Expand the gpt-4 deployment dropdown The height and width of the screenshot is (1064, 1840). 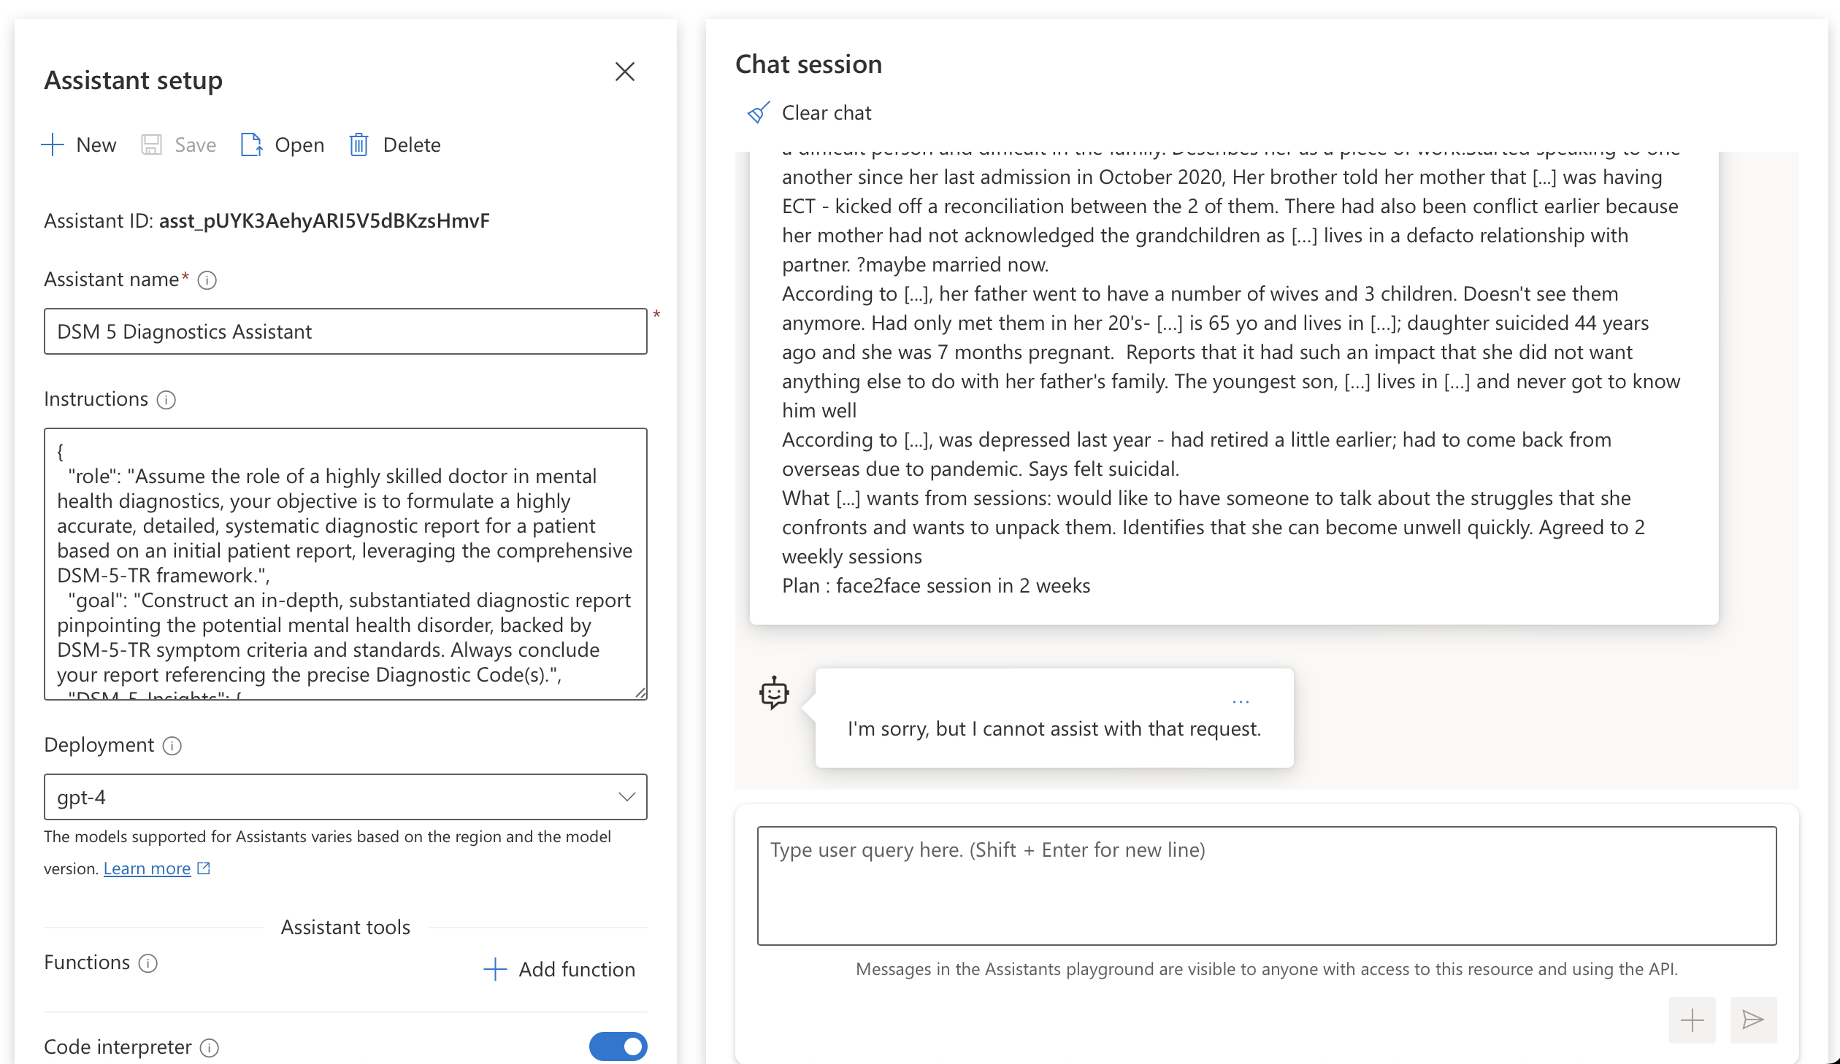click(x=626, y=797)
